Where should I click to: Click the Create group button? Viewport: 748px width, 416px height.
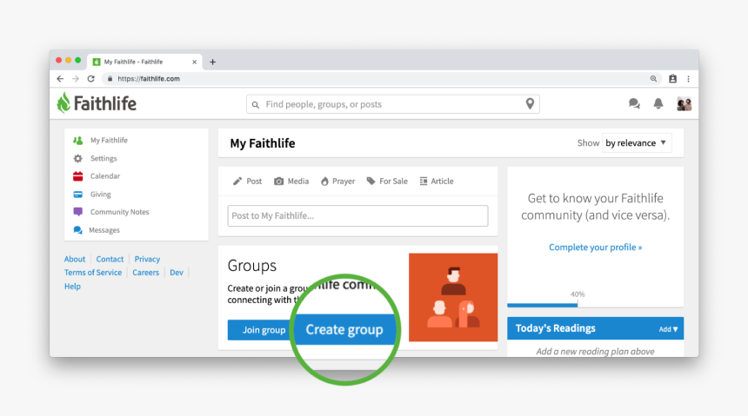tap(344, 329)
